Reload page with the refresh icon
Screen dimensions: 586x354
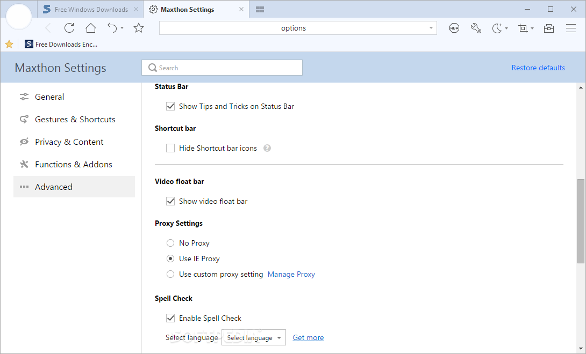pos(69,28)
